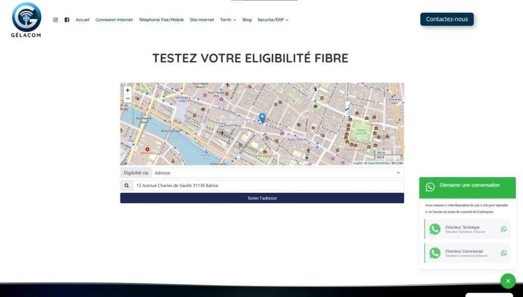Close the WhatsApp chat widget

tap(508, 281)
